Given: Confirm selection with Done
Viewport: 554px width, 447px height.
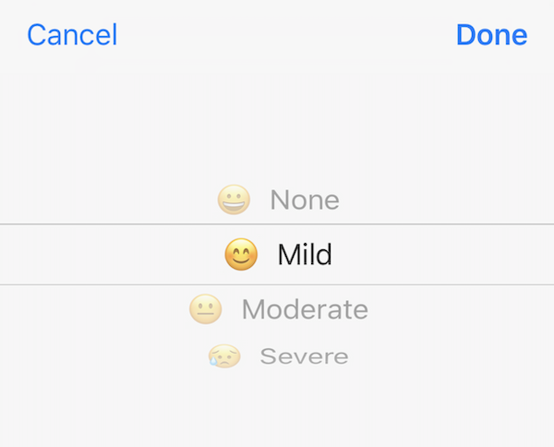Looking at the screenshot, I should pyautogui.click(x=491, y=34).
